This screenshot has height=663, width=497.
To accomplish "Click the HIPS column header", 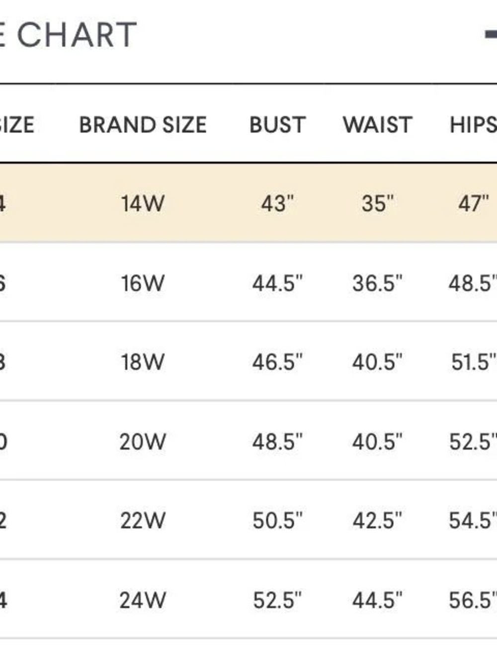I will 473,125.
